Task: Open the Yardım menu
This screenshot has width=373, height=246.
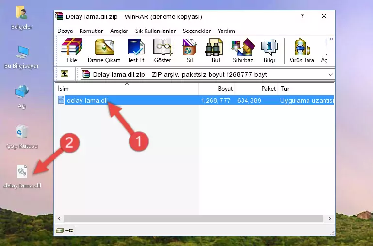Action: [226, 31]
